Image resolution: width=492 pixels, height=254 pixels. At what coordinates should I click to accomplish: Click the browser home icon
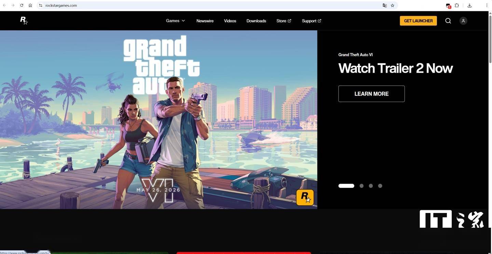click(x=30, y=5)
